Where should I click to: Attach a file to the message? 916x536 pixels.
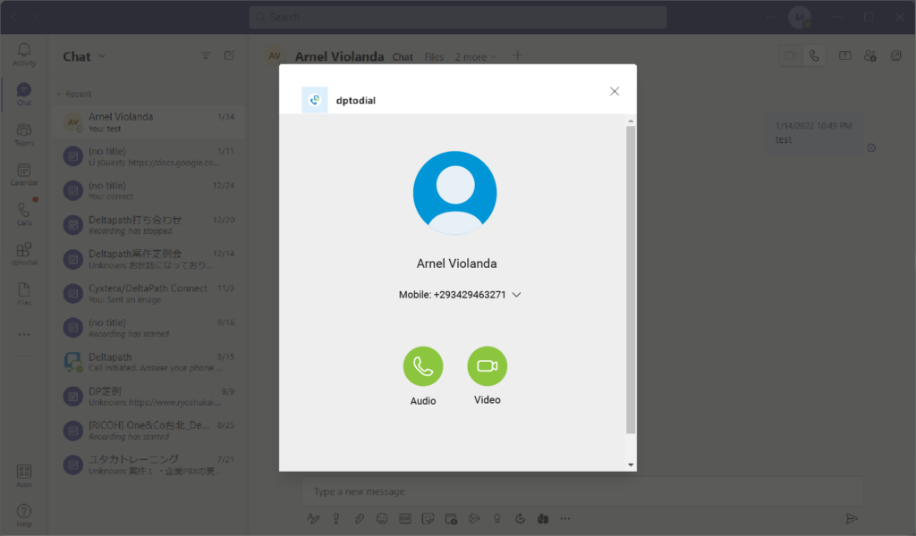[x=359, y=518]
